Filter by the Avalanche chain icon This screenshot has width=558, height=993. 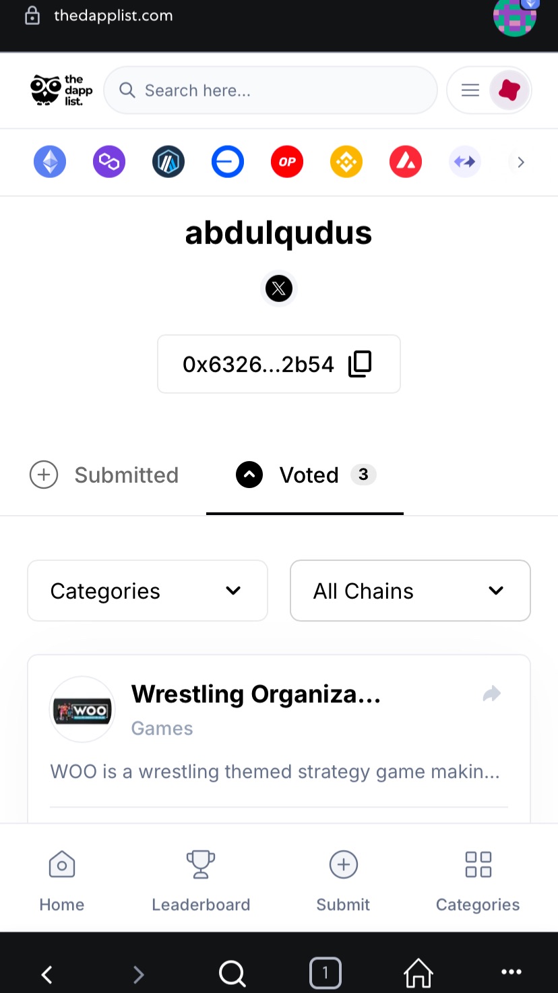point(406,162)
